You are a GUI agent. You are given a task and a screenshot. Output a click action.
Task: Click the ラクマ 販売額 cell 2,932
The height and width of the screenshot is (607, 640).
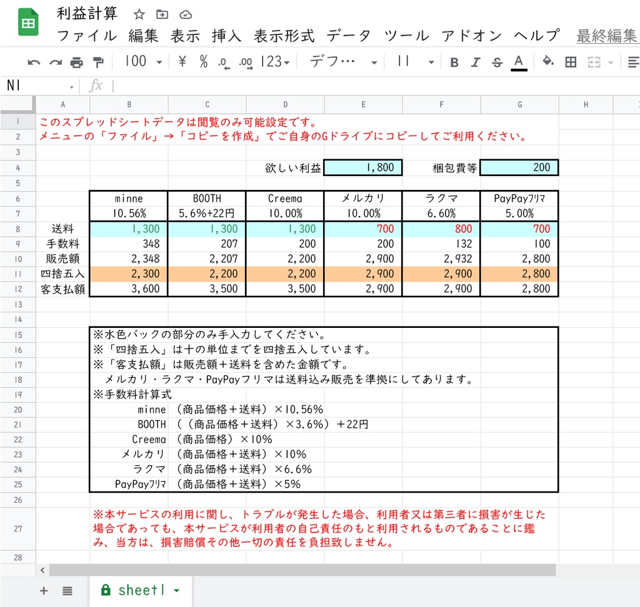pos(441,259)
